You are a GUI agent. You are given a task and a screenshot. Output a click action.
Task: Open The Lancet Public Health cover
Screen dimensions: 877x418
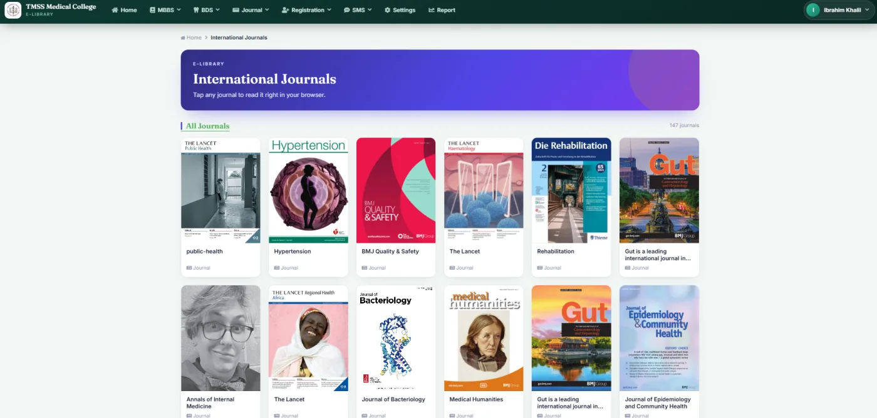(221, 190)
